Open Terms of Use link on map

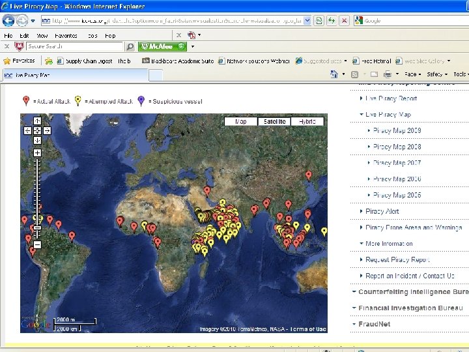click(x=307, y=329)
